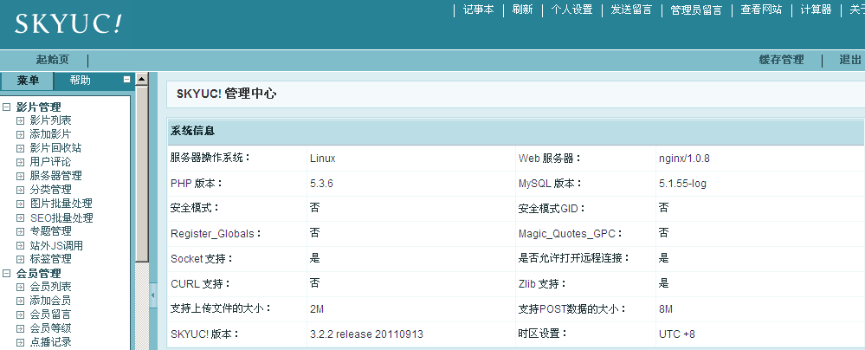865x350 pixels.
Task: Select the 2M upload size value
Action: point(317,309)
